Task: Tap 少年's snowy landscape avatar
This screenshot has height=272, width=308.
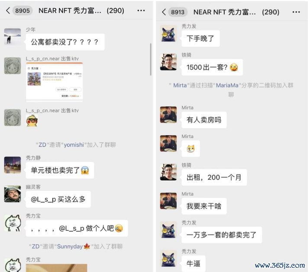Action: coord(13,37)
